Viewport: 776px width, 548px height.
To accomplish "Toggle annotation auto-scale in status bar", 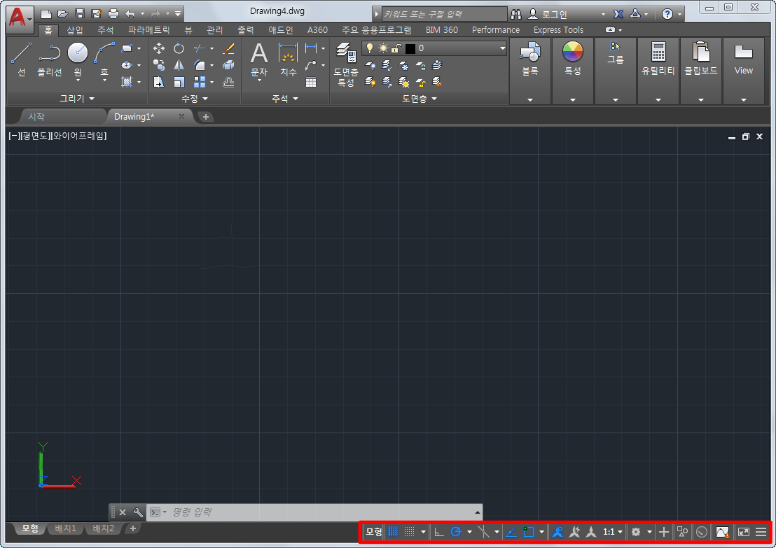I will point(574,532).
